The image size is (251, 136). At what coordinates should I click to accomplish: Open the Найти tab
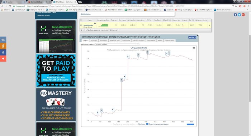pyautogui.click(x=160, y=40)
